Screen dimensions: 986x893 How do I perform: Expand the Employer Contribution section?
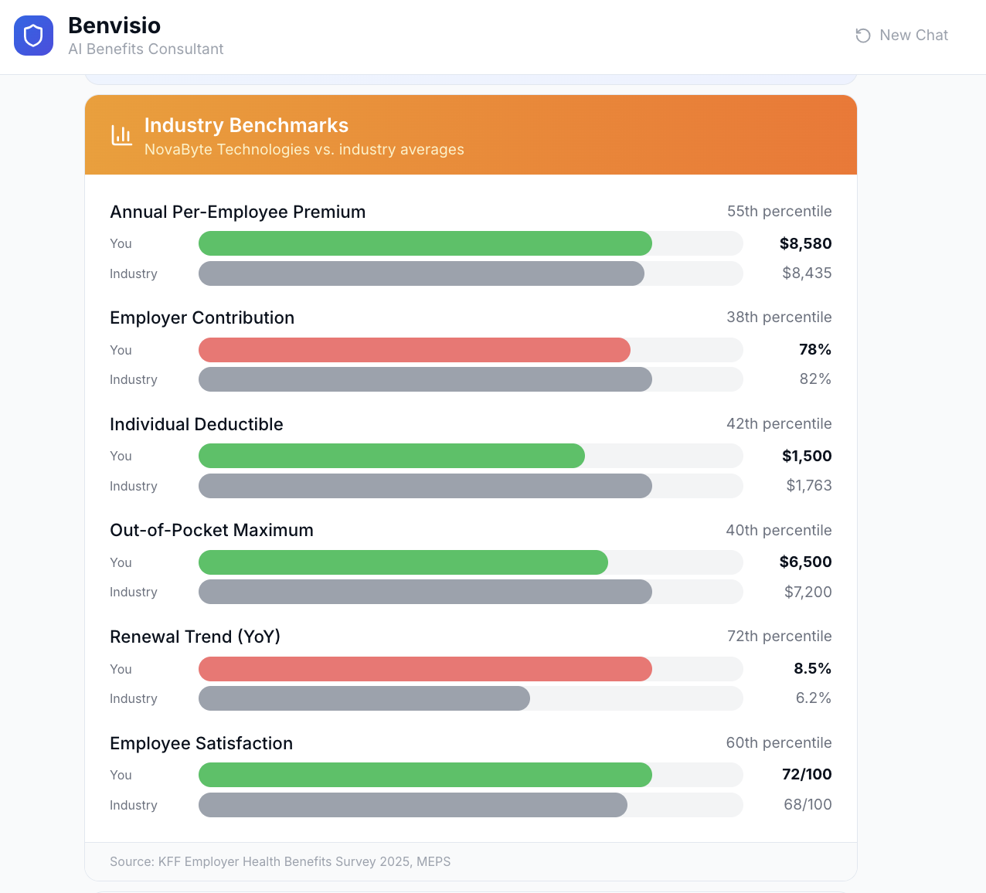202,317
